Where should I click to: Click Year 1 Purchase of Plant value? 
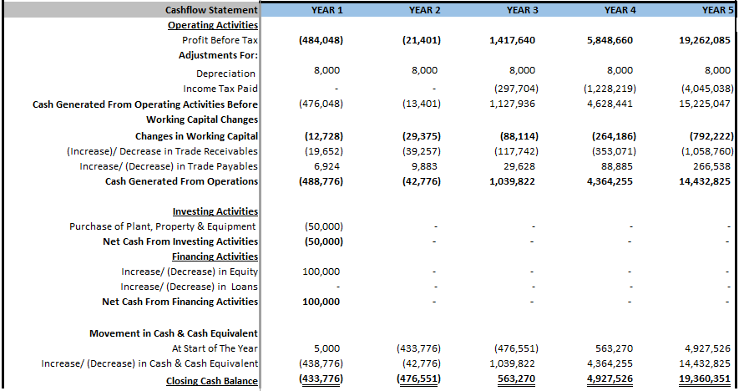tap(324, 226)
